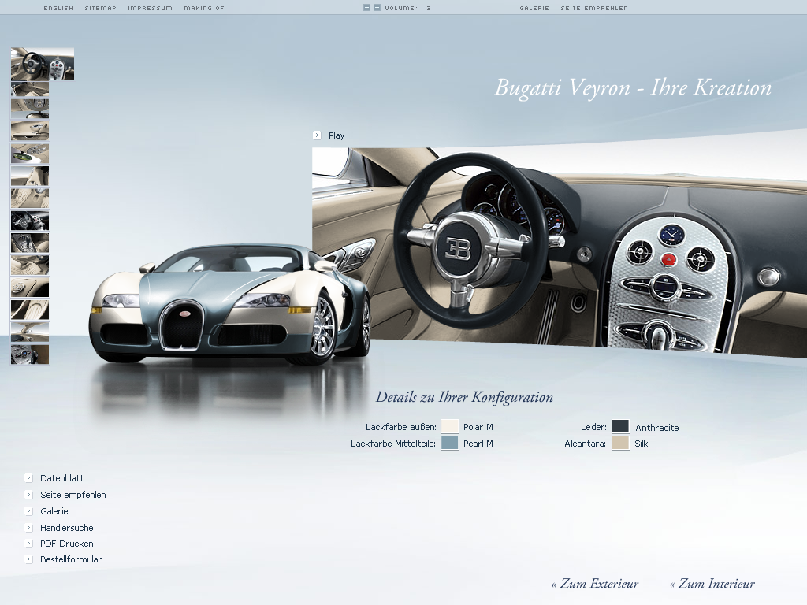Select the bottom thumbnail in the image strip

[30, 354]
